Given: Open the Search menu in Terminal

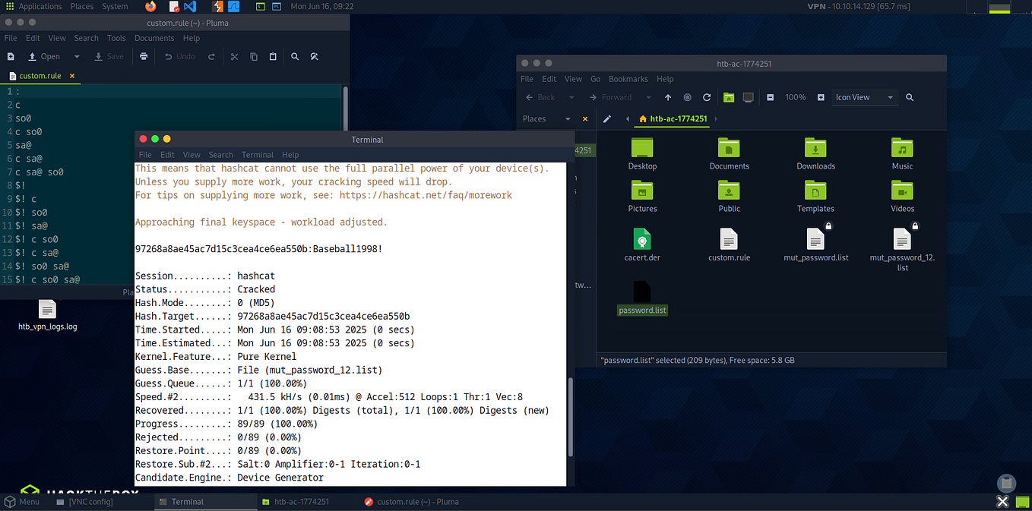Looking at the screenshot, I should coord(220,154).
